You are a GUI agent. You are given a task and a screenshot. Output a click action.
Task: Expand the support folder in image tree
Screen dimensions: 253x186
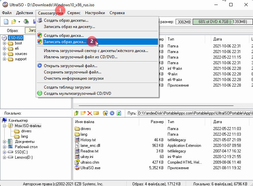(4, 59)
